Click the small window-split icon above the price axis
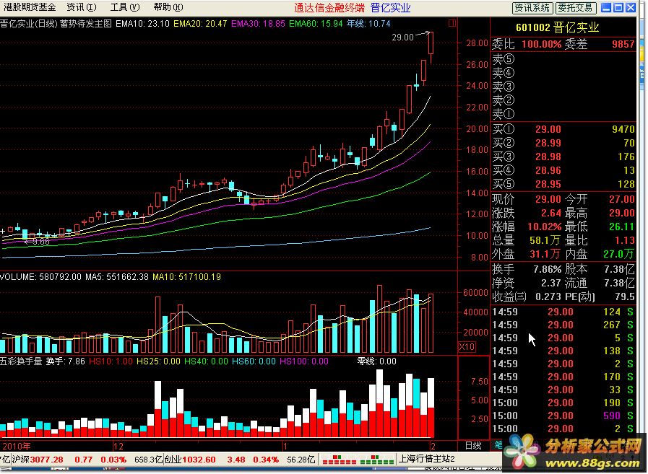Screen dimensions: 648x474 click(x=452, y=23)
